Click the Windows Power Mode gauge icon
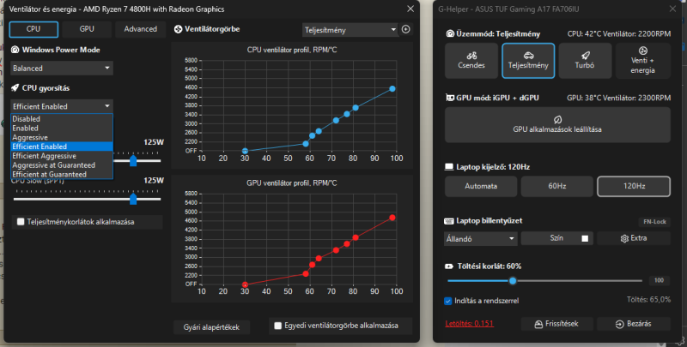The height and width of the screenshot is (347, 687). (15, 50)
